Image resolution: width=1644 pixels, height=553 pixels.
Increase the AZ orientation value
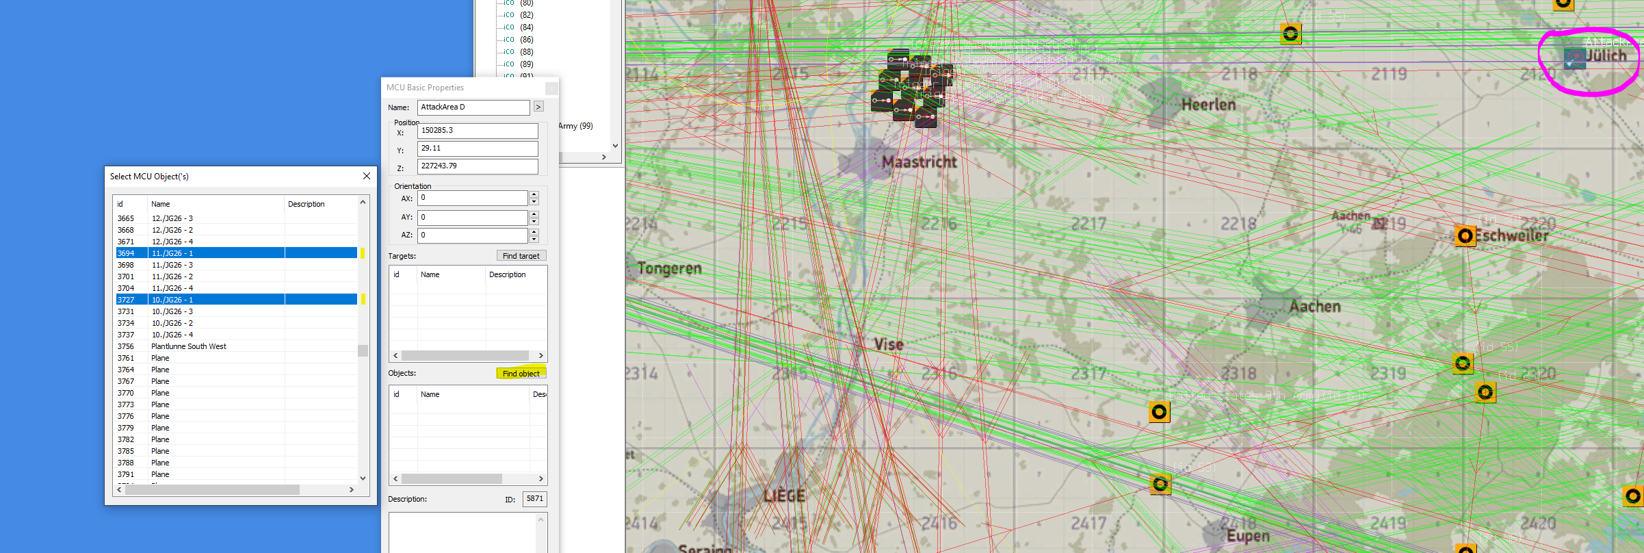point(534,231)
